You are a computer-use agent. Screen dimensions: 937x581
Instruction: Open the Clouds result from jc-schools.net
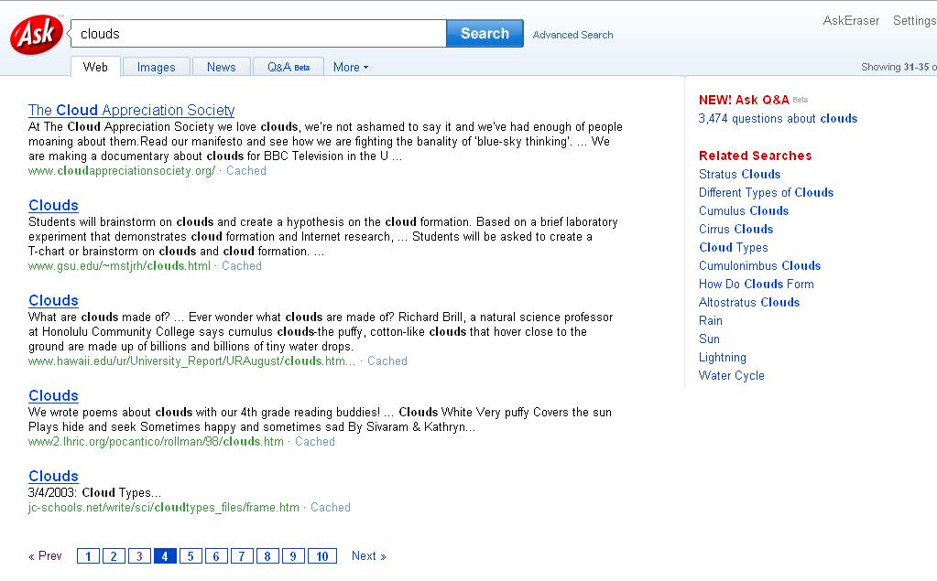coord(53,477)
